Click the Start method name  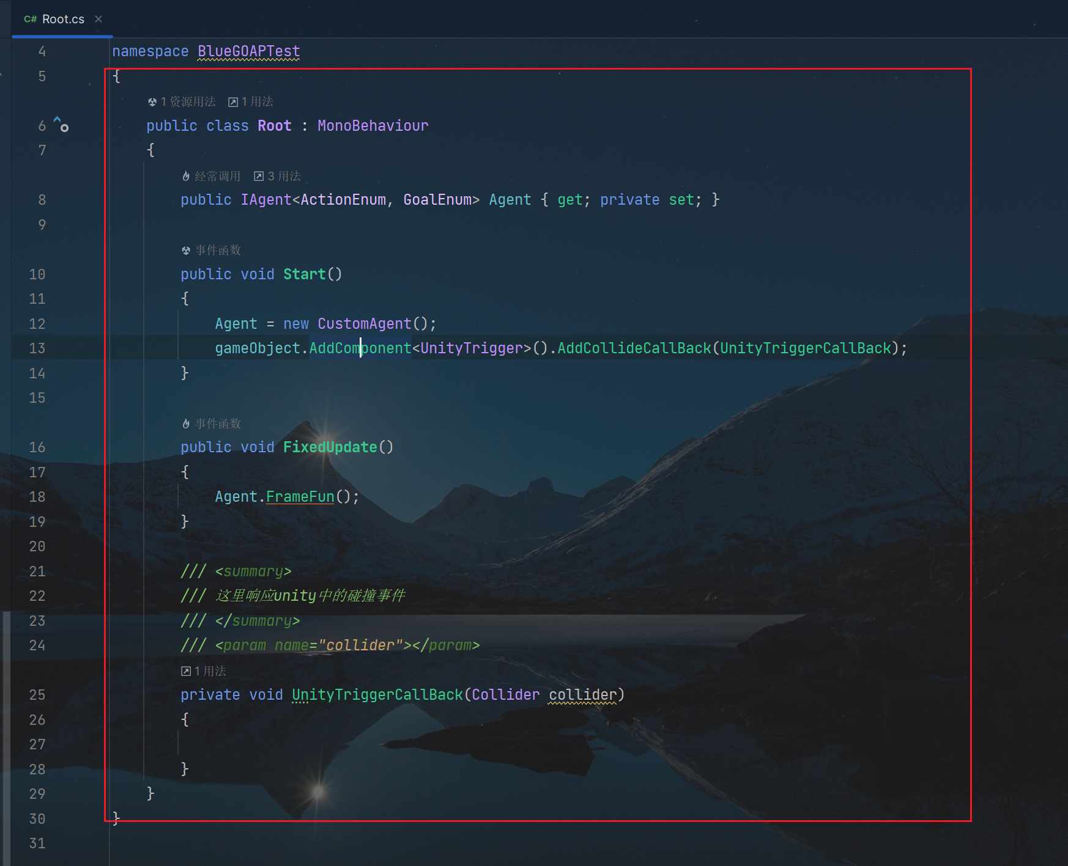(305, 274)
